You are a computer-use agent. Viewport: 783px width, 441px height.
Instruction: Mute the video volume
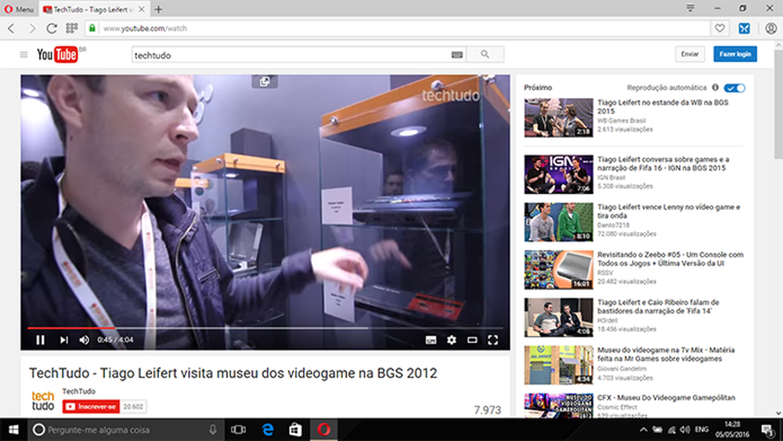click(84, 340)
